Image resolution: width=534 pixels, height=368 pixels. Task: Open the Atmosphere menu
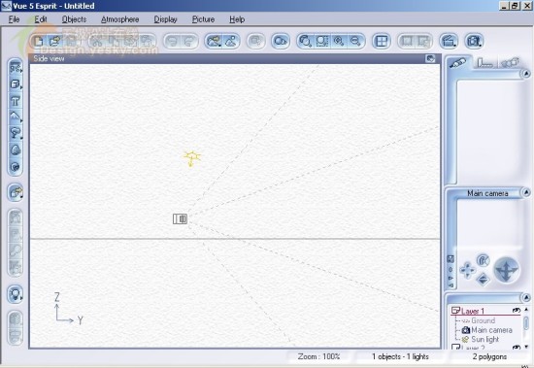tap(119, 19)
